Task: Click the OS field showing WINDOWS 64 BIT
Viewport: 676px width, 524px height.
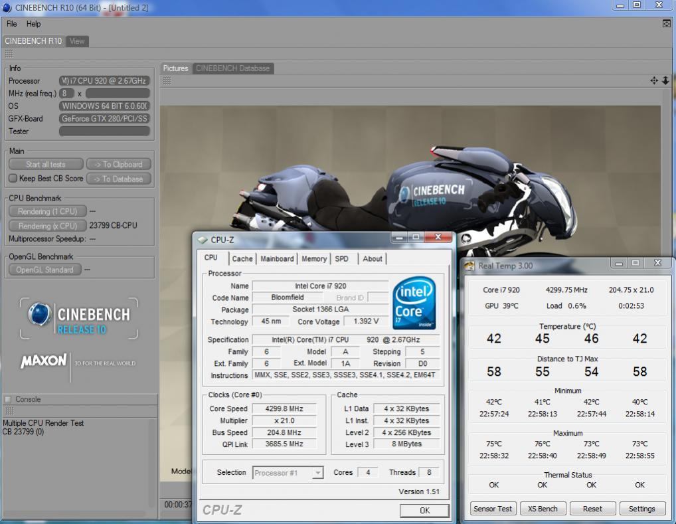Action: (x=104, y=106)
